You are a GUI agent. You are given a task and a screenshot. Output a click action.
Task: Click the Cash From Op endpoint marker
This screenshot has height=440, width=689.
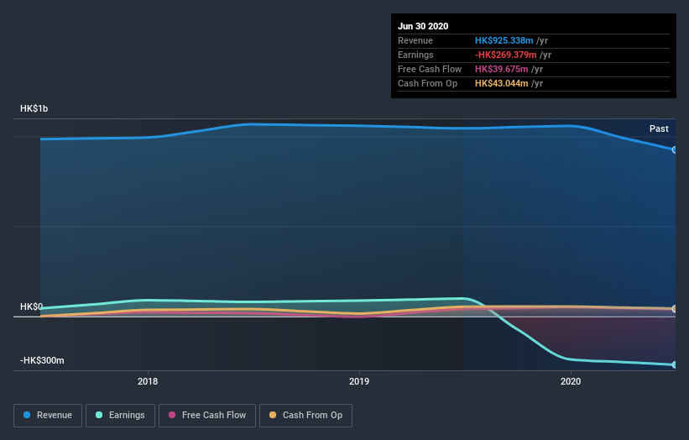click(x=674, y=309)
